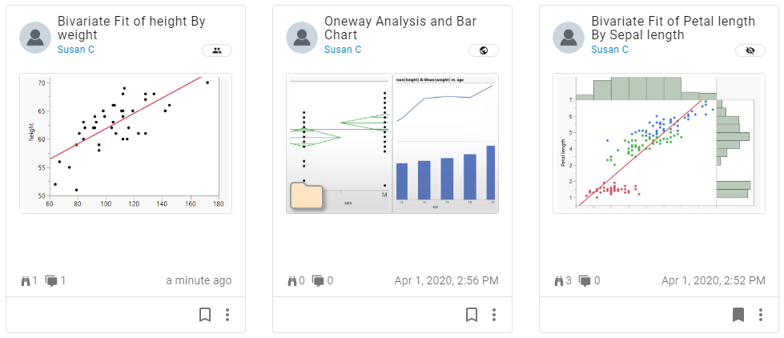The height and width of the screenshot is (338, 784).
Task: Open more options menu for Oneway Analysis card
Action: click(494, 315)
